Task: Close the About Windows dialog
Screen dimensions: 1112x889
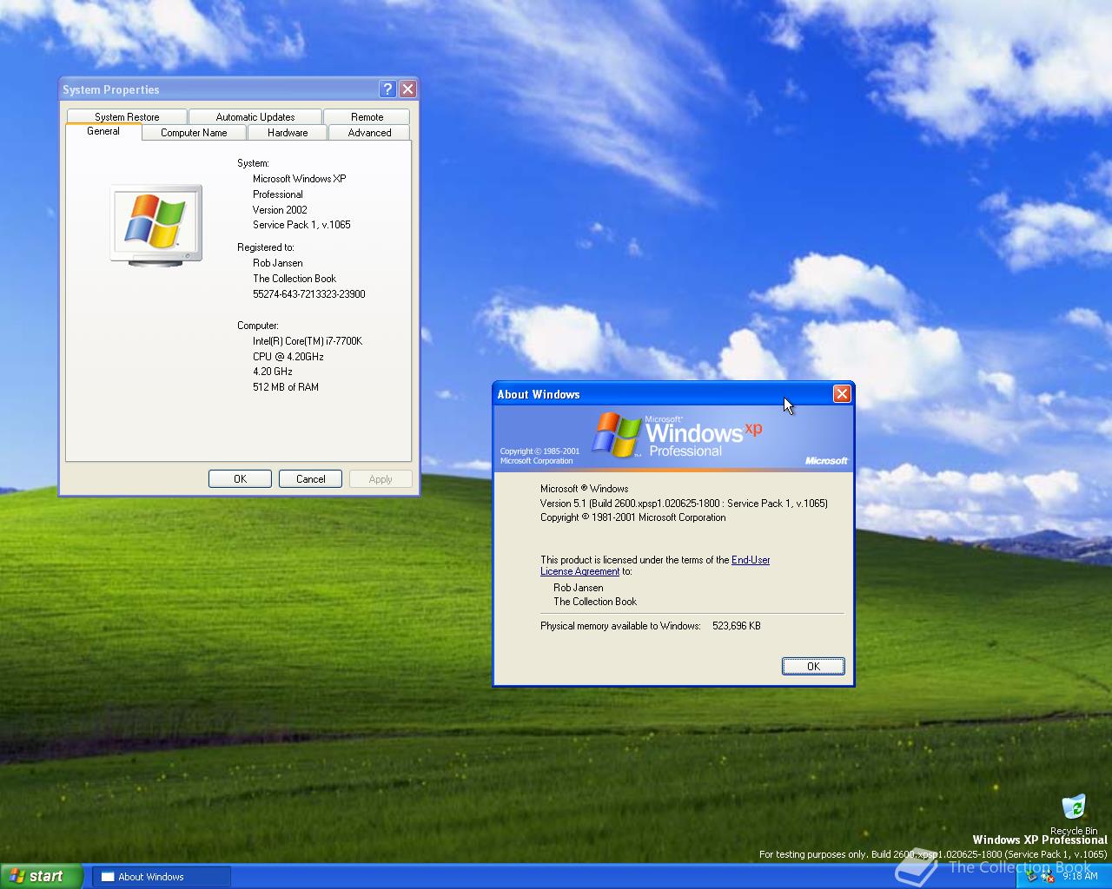Action: pos(842,394)
